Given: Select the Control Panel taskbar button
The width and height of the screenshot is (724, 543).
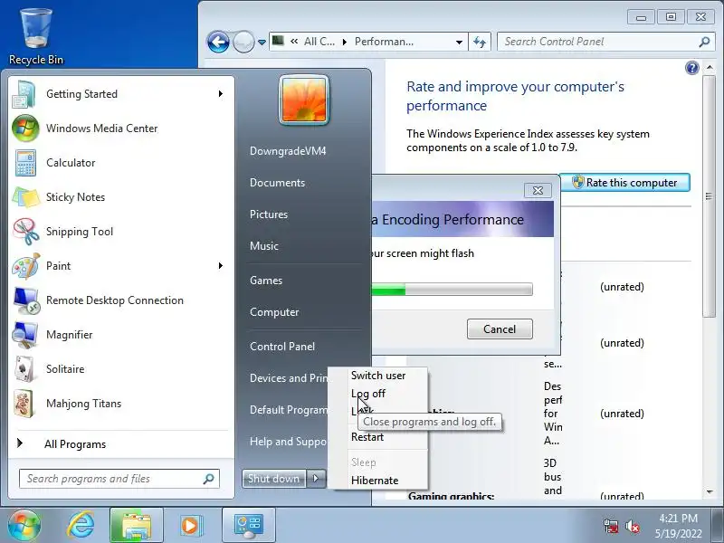Looking at the screenshot, I should tap(248, 526).
